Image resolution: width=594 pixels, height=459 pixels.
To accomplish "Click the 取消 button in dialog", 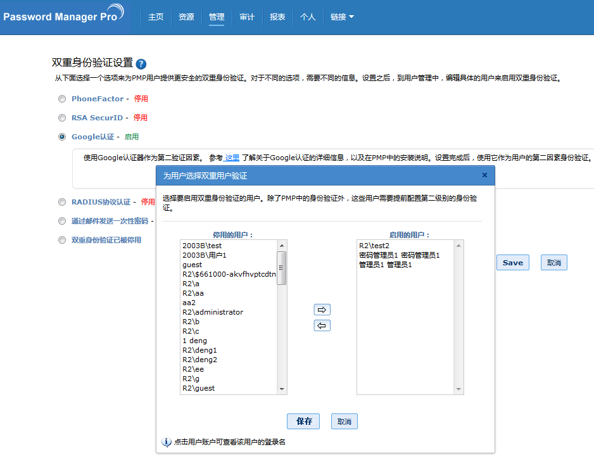I will pos(344,421).
